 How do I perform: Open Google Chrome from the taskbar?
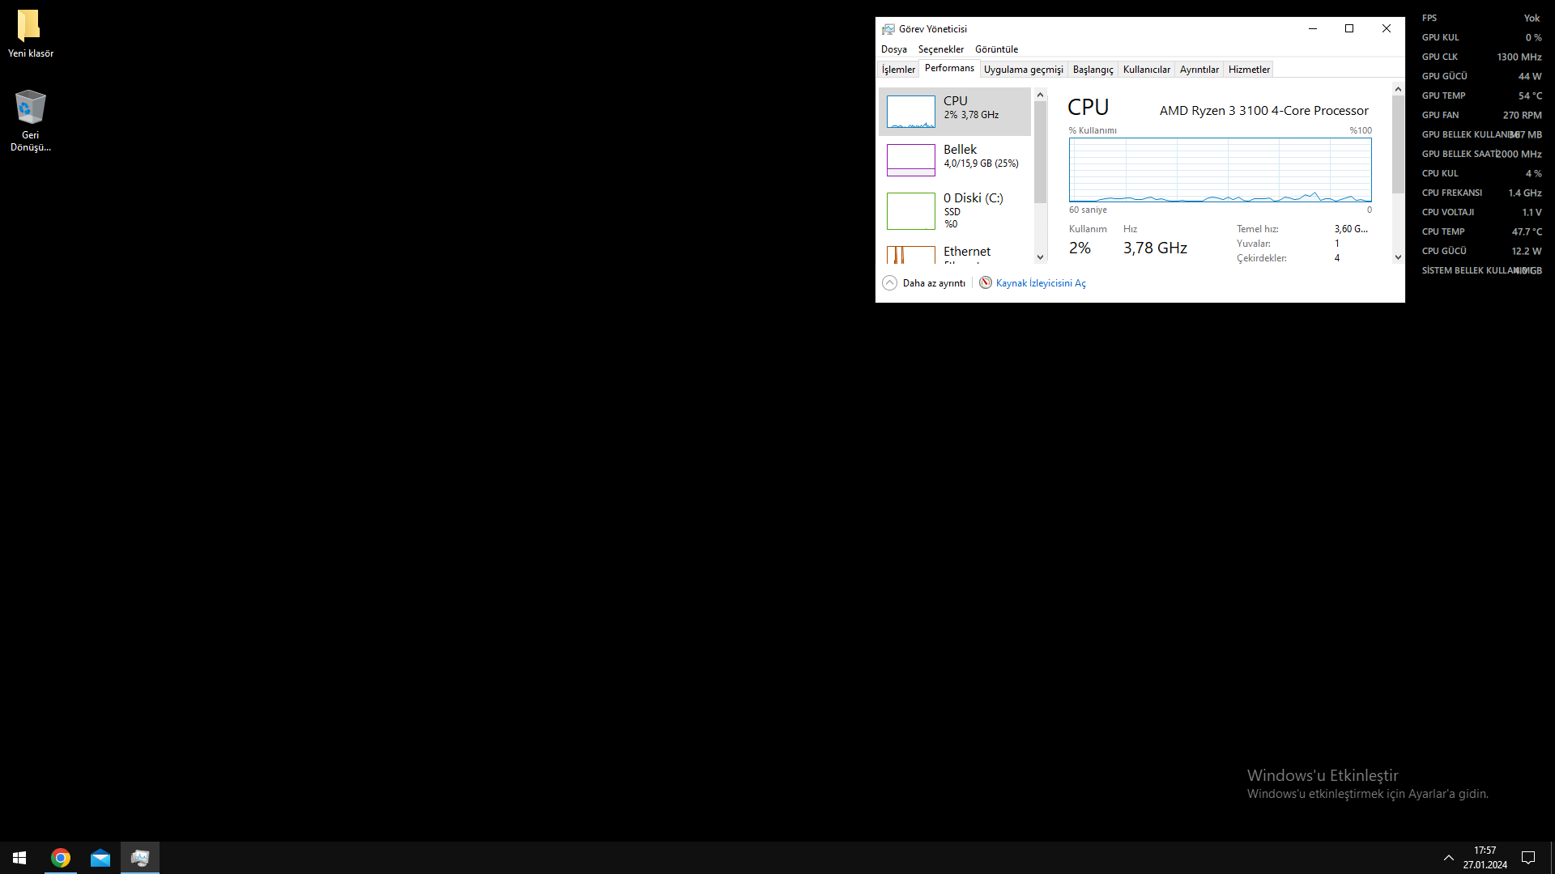click(61, 858)
